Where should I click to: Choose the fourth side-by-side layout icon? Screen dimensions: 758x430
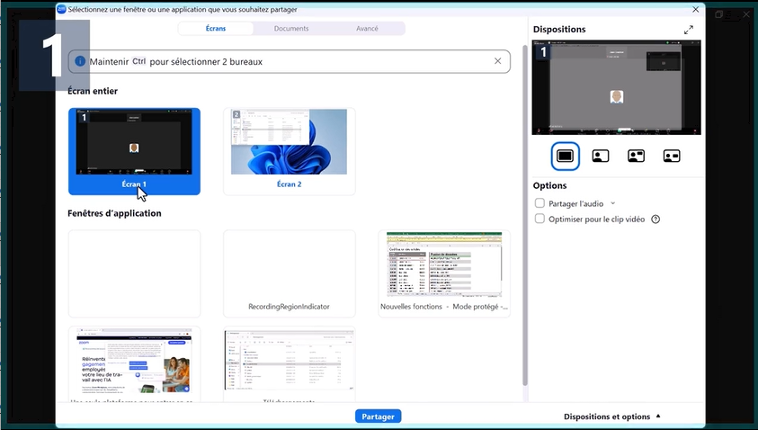coord(672,156)
